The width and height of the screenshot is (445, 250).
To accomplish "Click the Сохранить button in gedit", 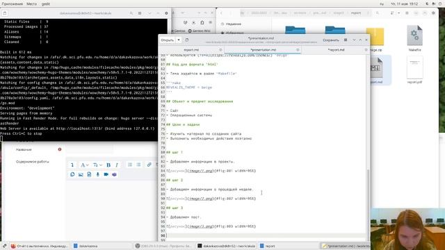I will click(331, 40).
